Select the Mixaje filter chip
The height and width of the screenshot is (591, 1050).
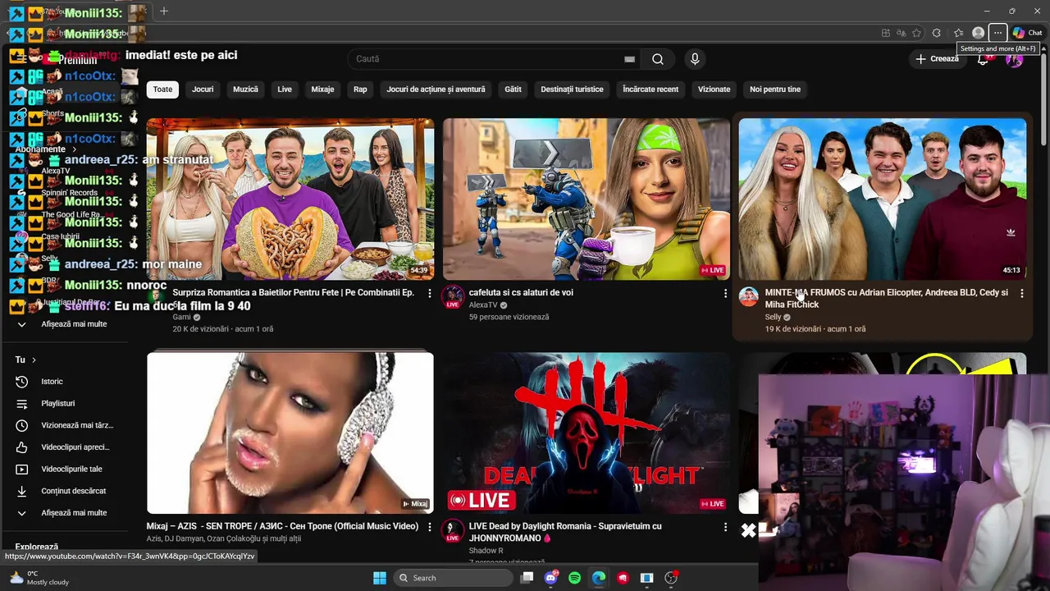(322, 89)
